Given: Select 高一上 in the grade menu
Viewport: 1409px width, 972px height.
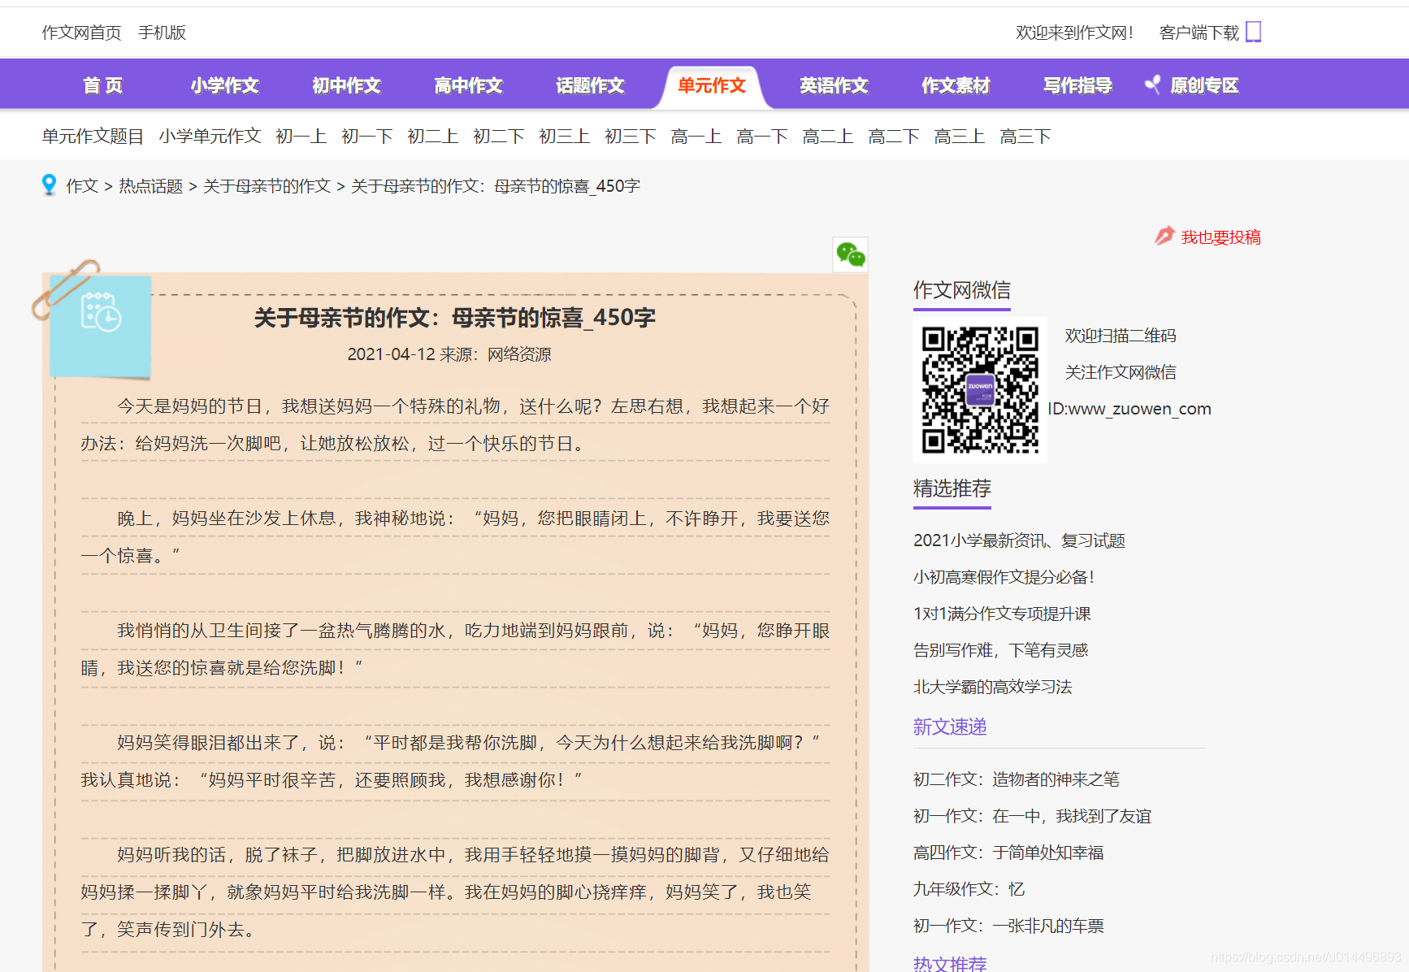Looking at the screenshot, I should tap(696, 136).
